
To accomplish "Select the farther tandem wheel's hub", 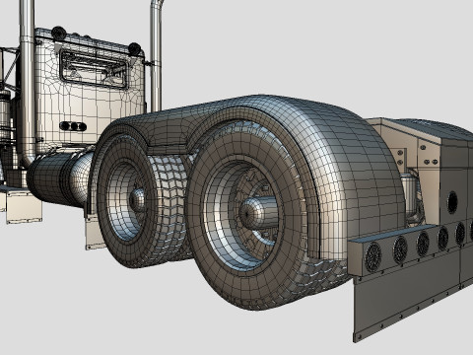I will point(137,199).
